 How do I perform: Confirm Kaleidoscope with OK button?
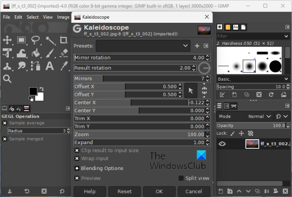point(159,192)
